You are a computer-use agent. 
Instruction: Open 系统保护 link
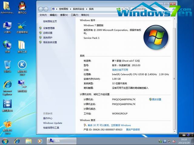48,37
